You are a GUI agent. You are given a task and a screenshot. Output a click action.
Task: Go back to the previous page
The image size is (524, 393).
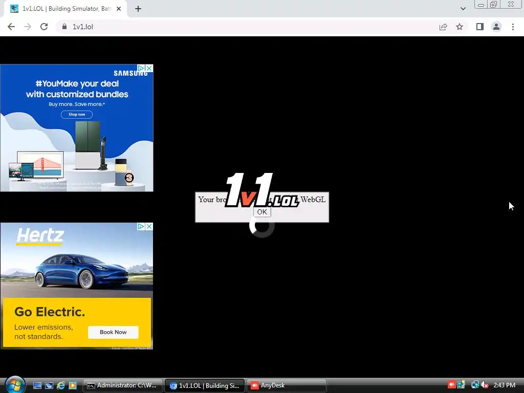coord(11,27)
